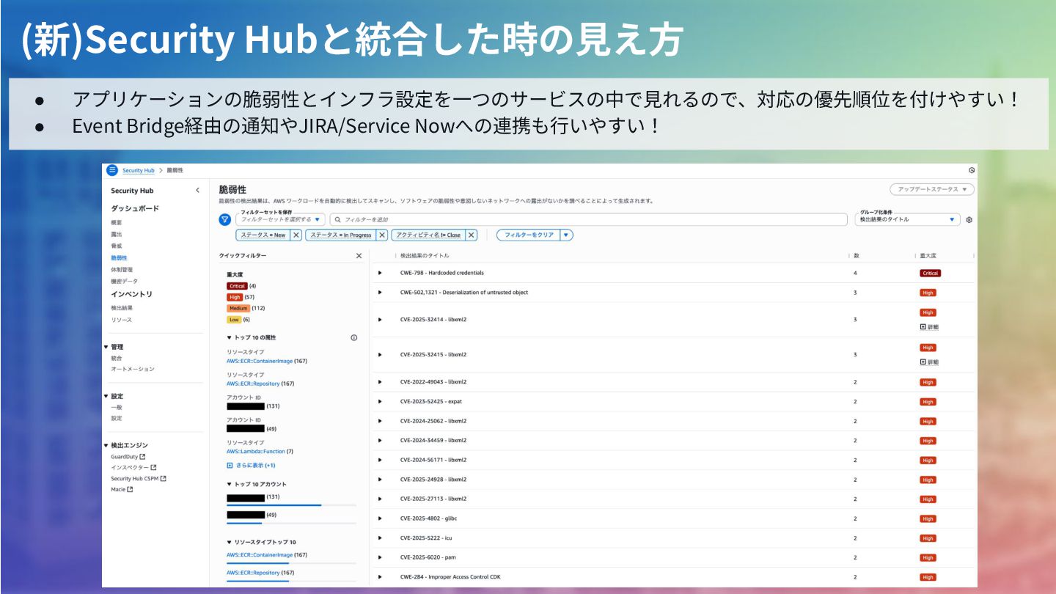
Task: Expand the CWE-502,1321 Deserialization row
Action: [x=380, y=293]
